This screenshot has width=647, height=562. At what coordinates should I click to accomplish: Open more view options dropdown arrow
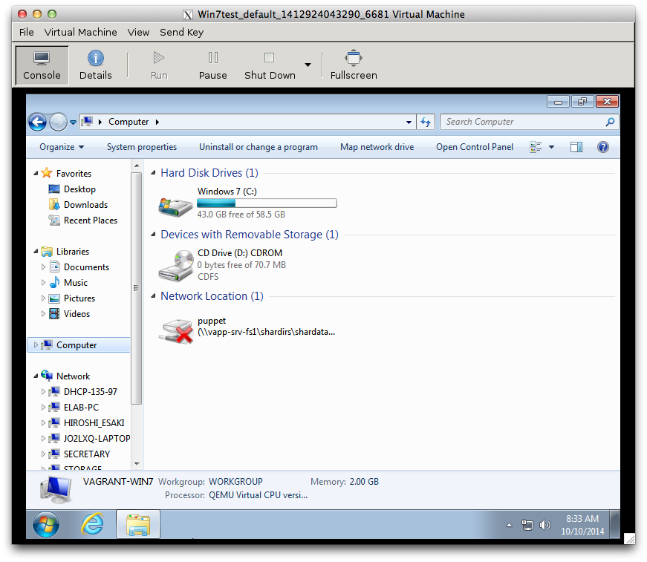coord(551,147)
